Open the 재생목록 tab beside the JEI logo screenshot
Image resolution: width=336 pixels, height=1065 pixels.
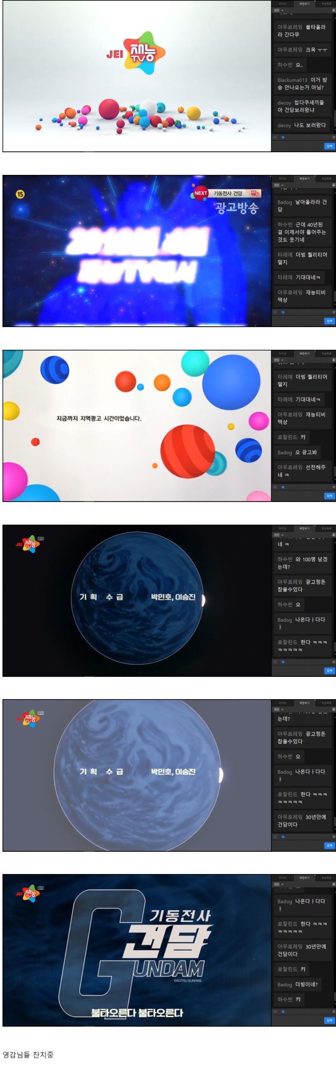(326, 4)
